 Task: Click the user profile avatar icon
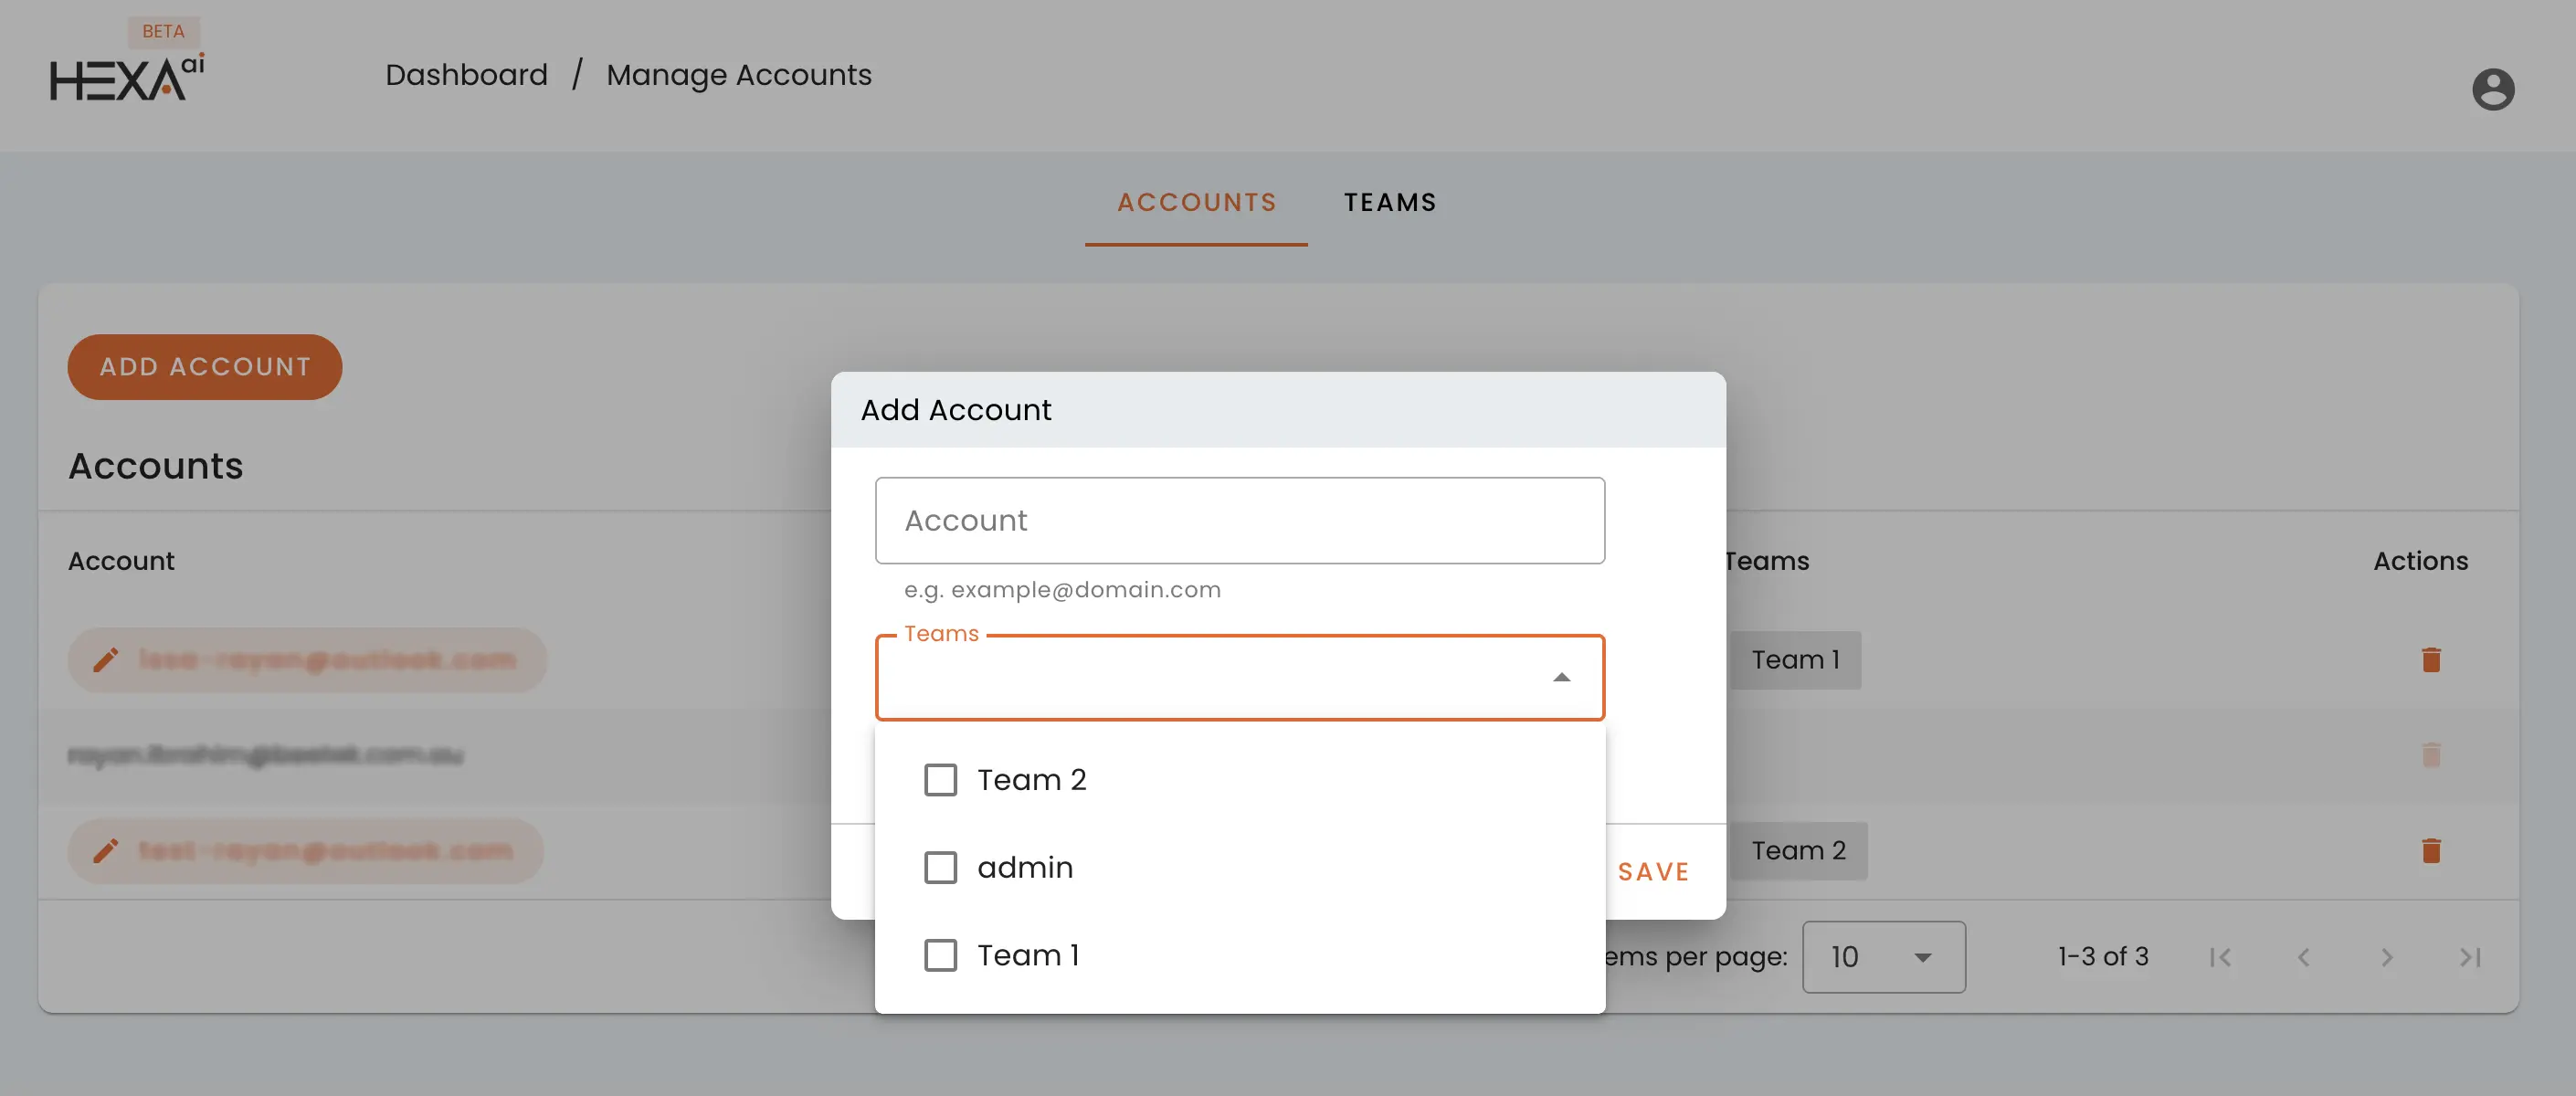pos(2492,89)
